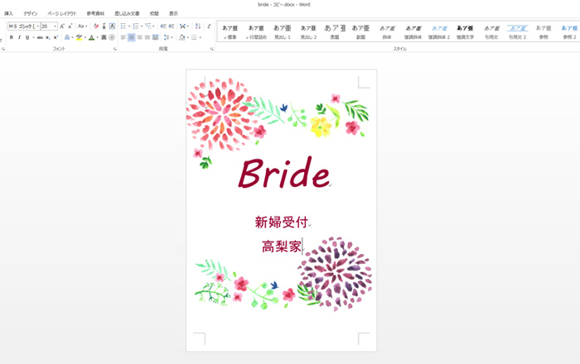Click the clear formatting eraser icon

pos(96,26)
